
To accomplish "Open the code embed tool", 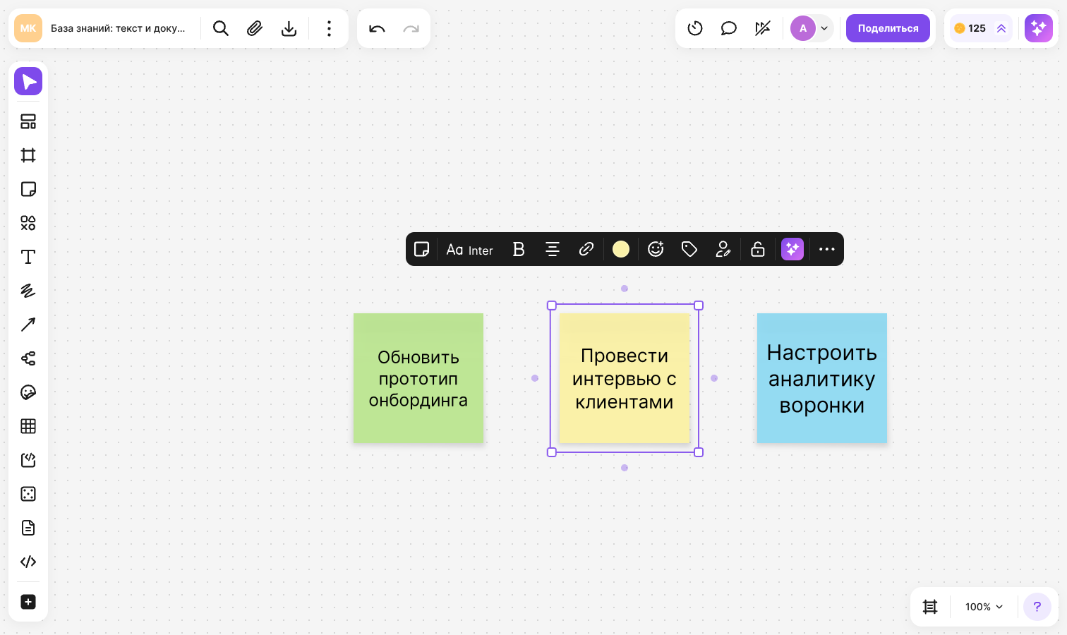I will [28, 562].
